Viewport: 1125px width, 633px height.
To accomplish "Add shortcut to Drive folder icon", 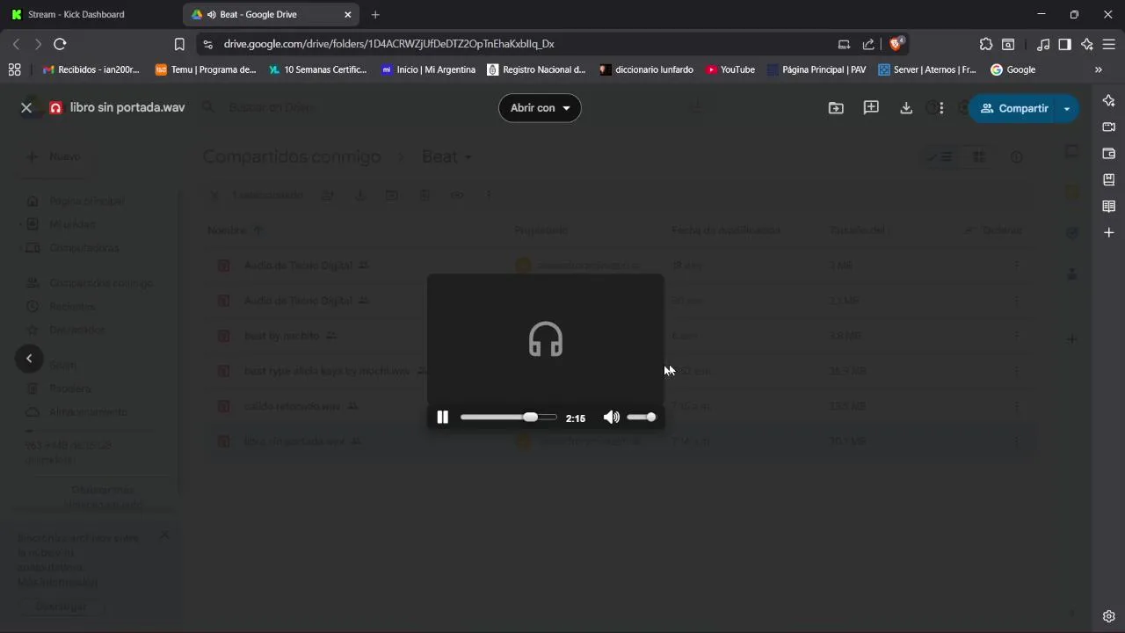I will click(x=836, y=107).
